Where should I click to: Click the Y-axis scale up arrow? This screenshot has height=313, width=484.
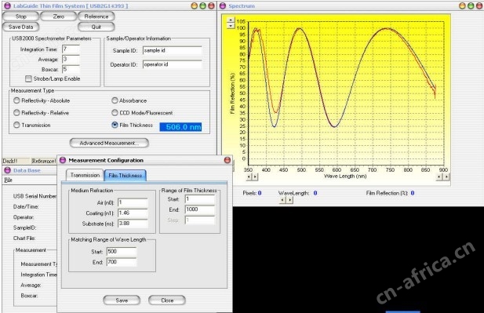(231, 20)
